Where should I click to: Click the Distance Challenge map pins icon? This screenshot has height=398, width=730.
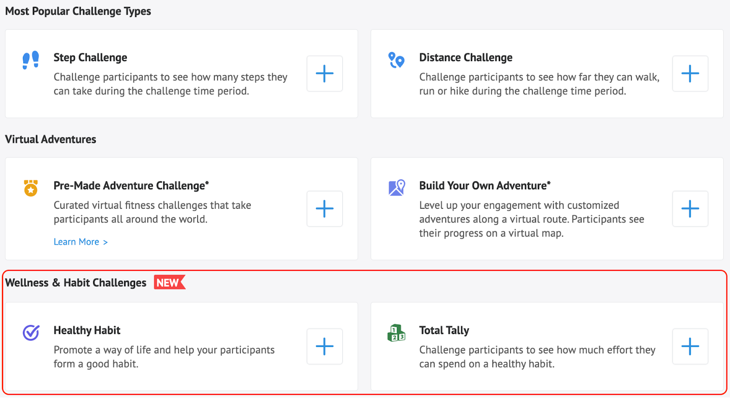396,60
